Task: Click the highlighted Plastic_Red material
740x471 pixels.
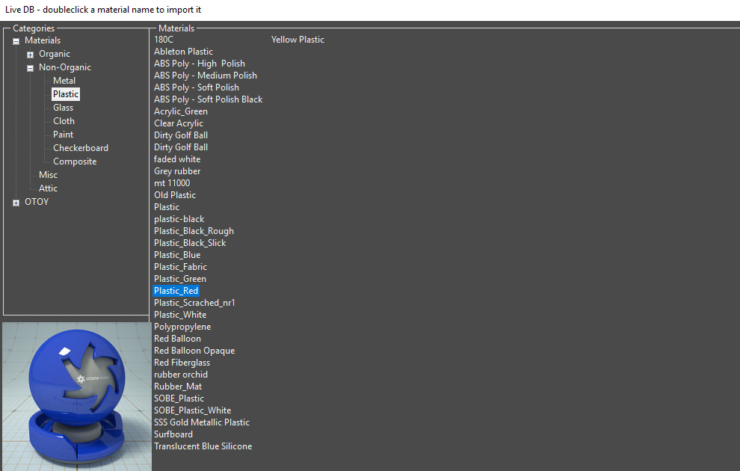Action: point(176,291)
